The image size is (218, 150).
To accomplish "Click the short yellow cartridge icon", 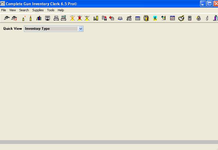I will 23,18.
